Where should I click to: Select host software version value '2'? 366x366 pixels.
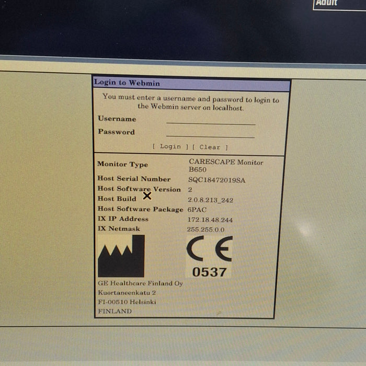tap(190, 189)
